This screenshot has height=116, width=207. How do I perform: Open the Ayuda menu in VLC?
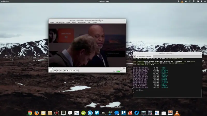point(94,22)
